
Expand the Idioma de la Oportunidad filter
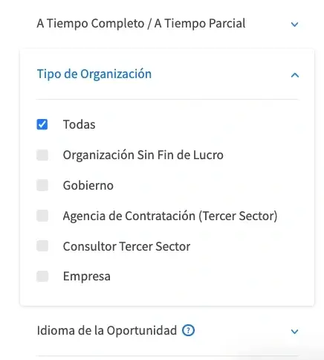point(167,331)
